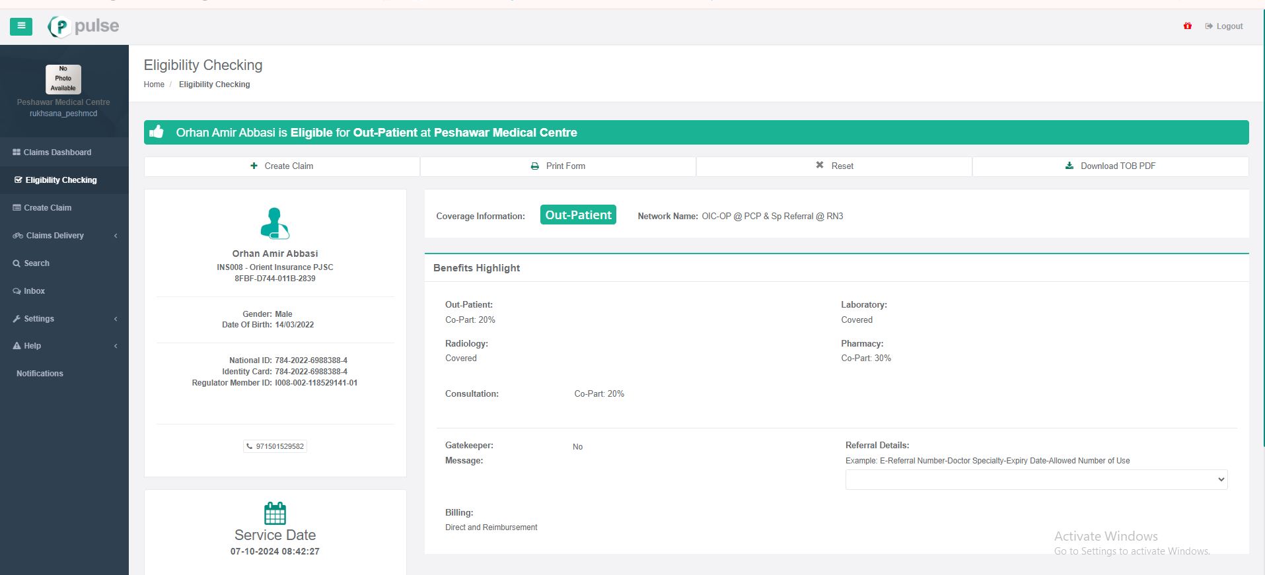Click the No Photo Available profile image
The image size is (1265, 575).
coord(63,79)
